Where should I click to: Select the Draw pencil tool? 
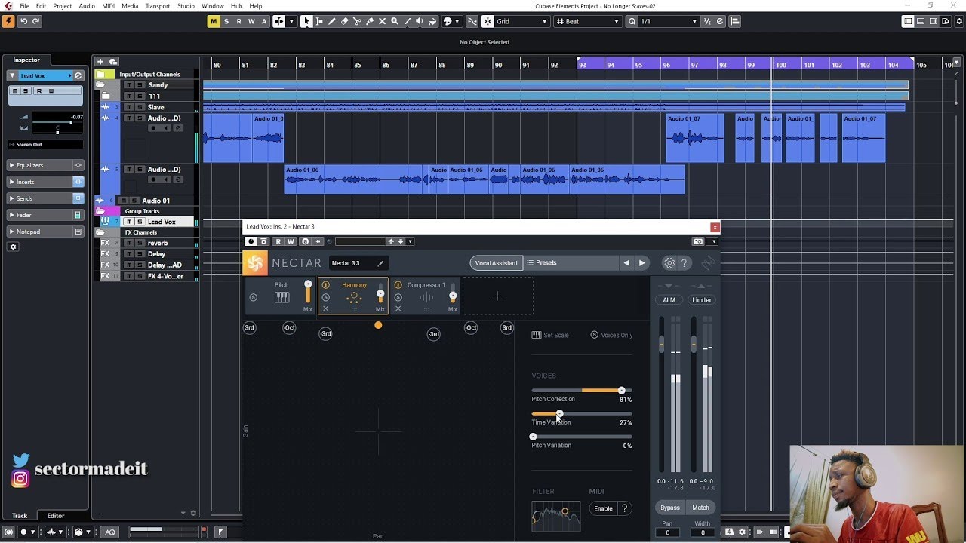pyautogui.click(x=332, y=21)
